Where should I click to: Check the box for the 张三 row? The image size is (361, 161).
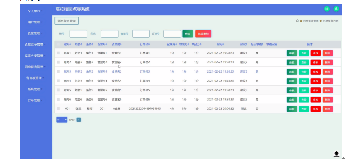[58, 108]
